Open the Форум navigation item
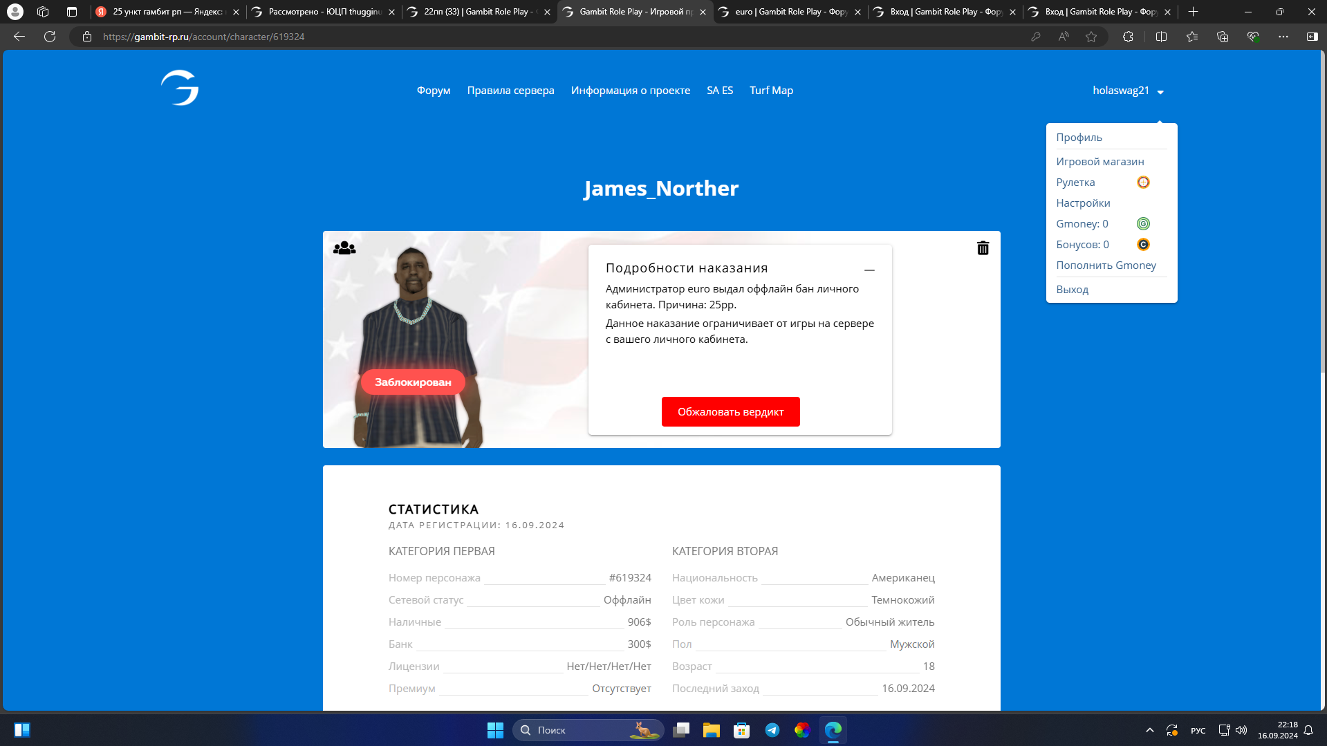Image resolution: width=1327 pixels, height=746 pixels. point(434,91)
